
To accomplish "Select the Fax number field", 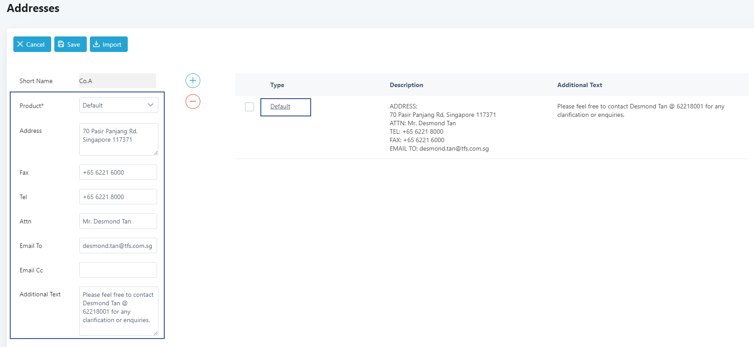I will pyautogui.click(x=118, y=172).
